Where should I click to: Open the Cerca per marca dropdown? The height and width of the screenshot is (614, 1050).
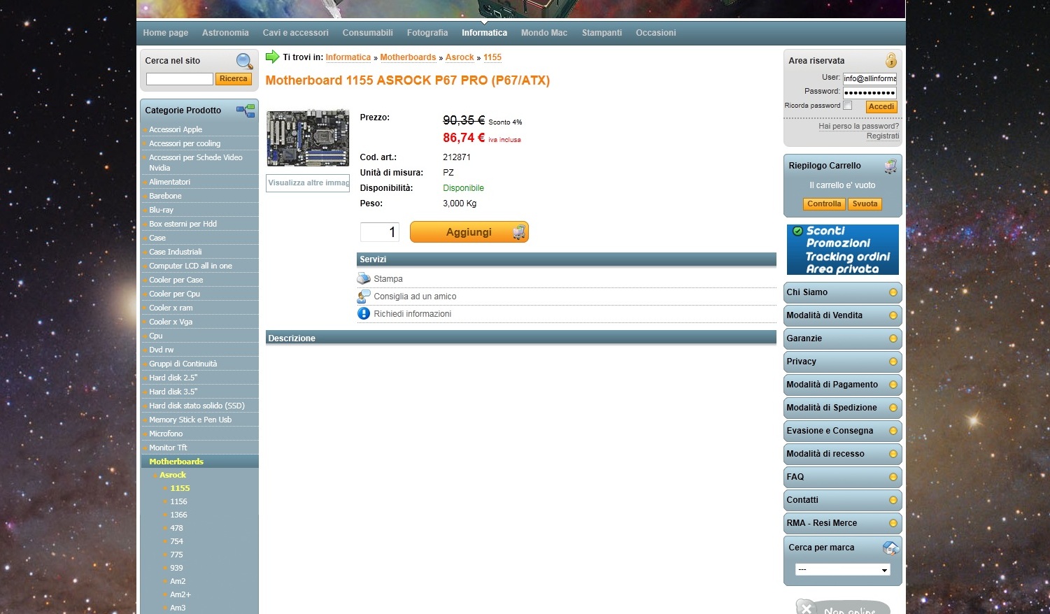point(842,570)
